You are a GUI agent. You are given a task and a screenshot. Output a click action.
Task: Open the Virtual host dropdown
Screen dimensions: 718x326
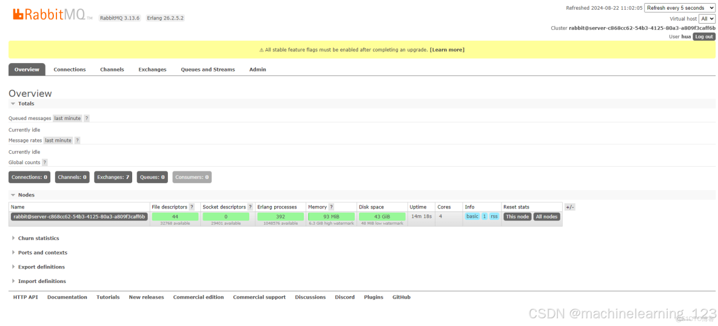(706, 19)
